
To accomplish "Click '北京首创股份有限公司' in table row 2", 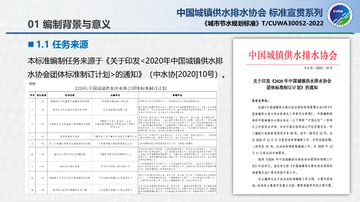I will coord(115,110).
